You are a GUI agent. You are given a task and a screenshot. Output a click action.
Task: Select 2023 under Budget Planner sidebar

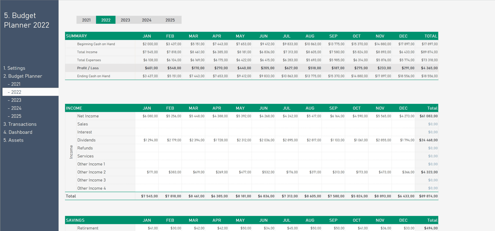coord(16,100)
